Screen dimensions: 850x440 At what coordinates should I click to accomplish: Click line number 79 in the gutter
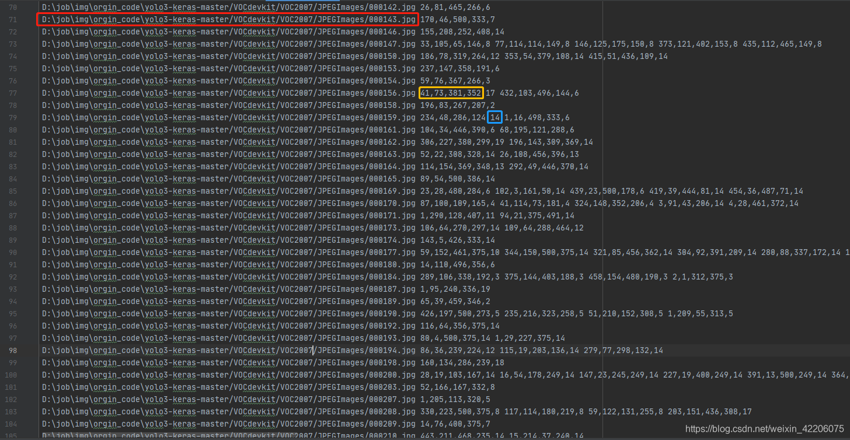(12, 118)
